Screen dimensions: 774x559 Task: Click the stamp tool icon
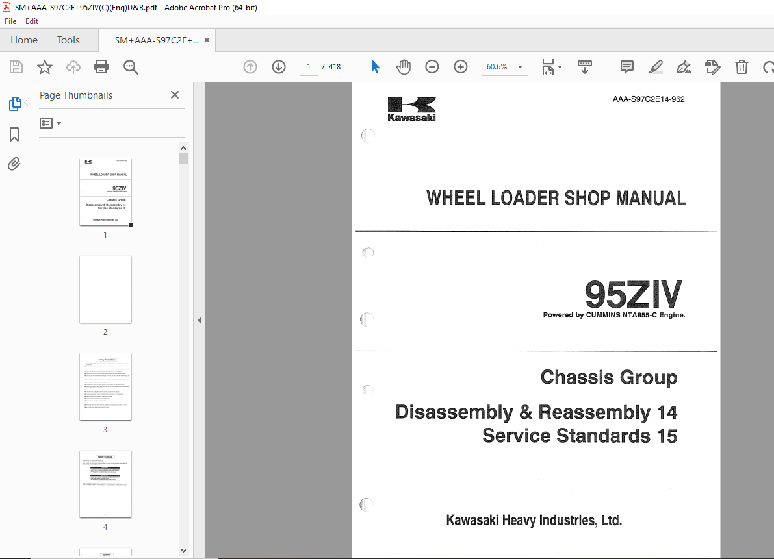pyautogui.click(x=712, y=66)
